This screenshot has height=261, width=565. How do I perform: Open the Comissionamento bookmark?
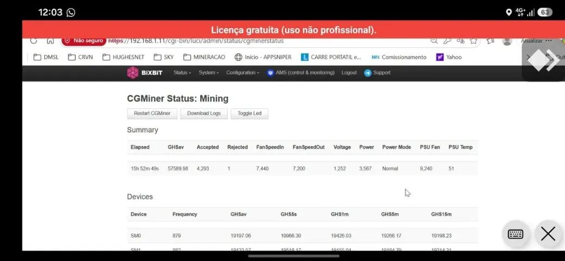[x=399, y=57]
